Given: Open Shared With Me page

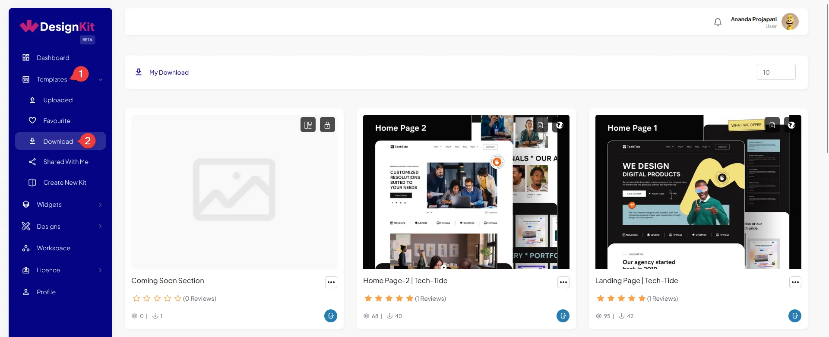Looking at the screenshot, I should click(60, 162).
